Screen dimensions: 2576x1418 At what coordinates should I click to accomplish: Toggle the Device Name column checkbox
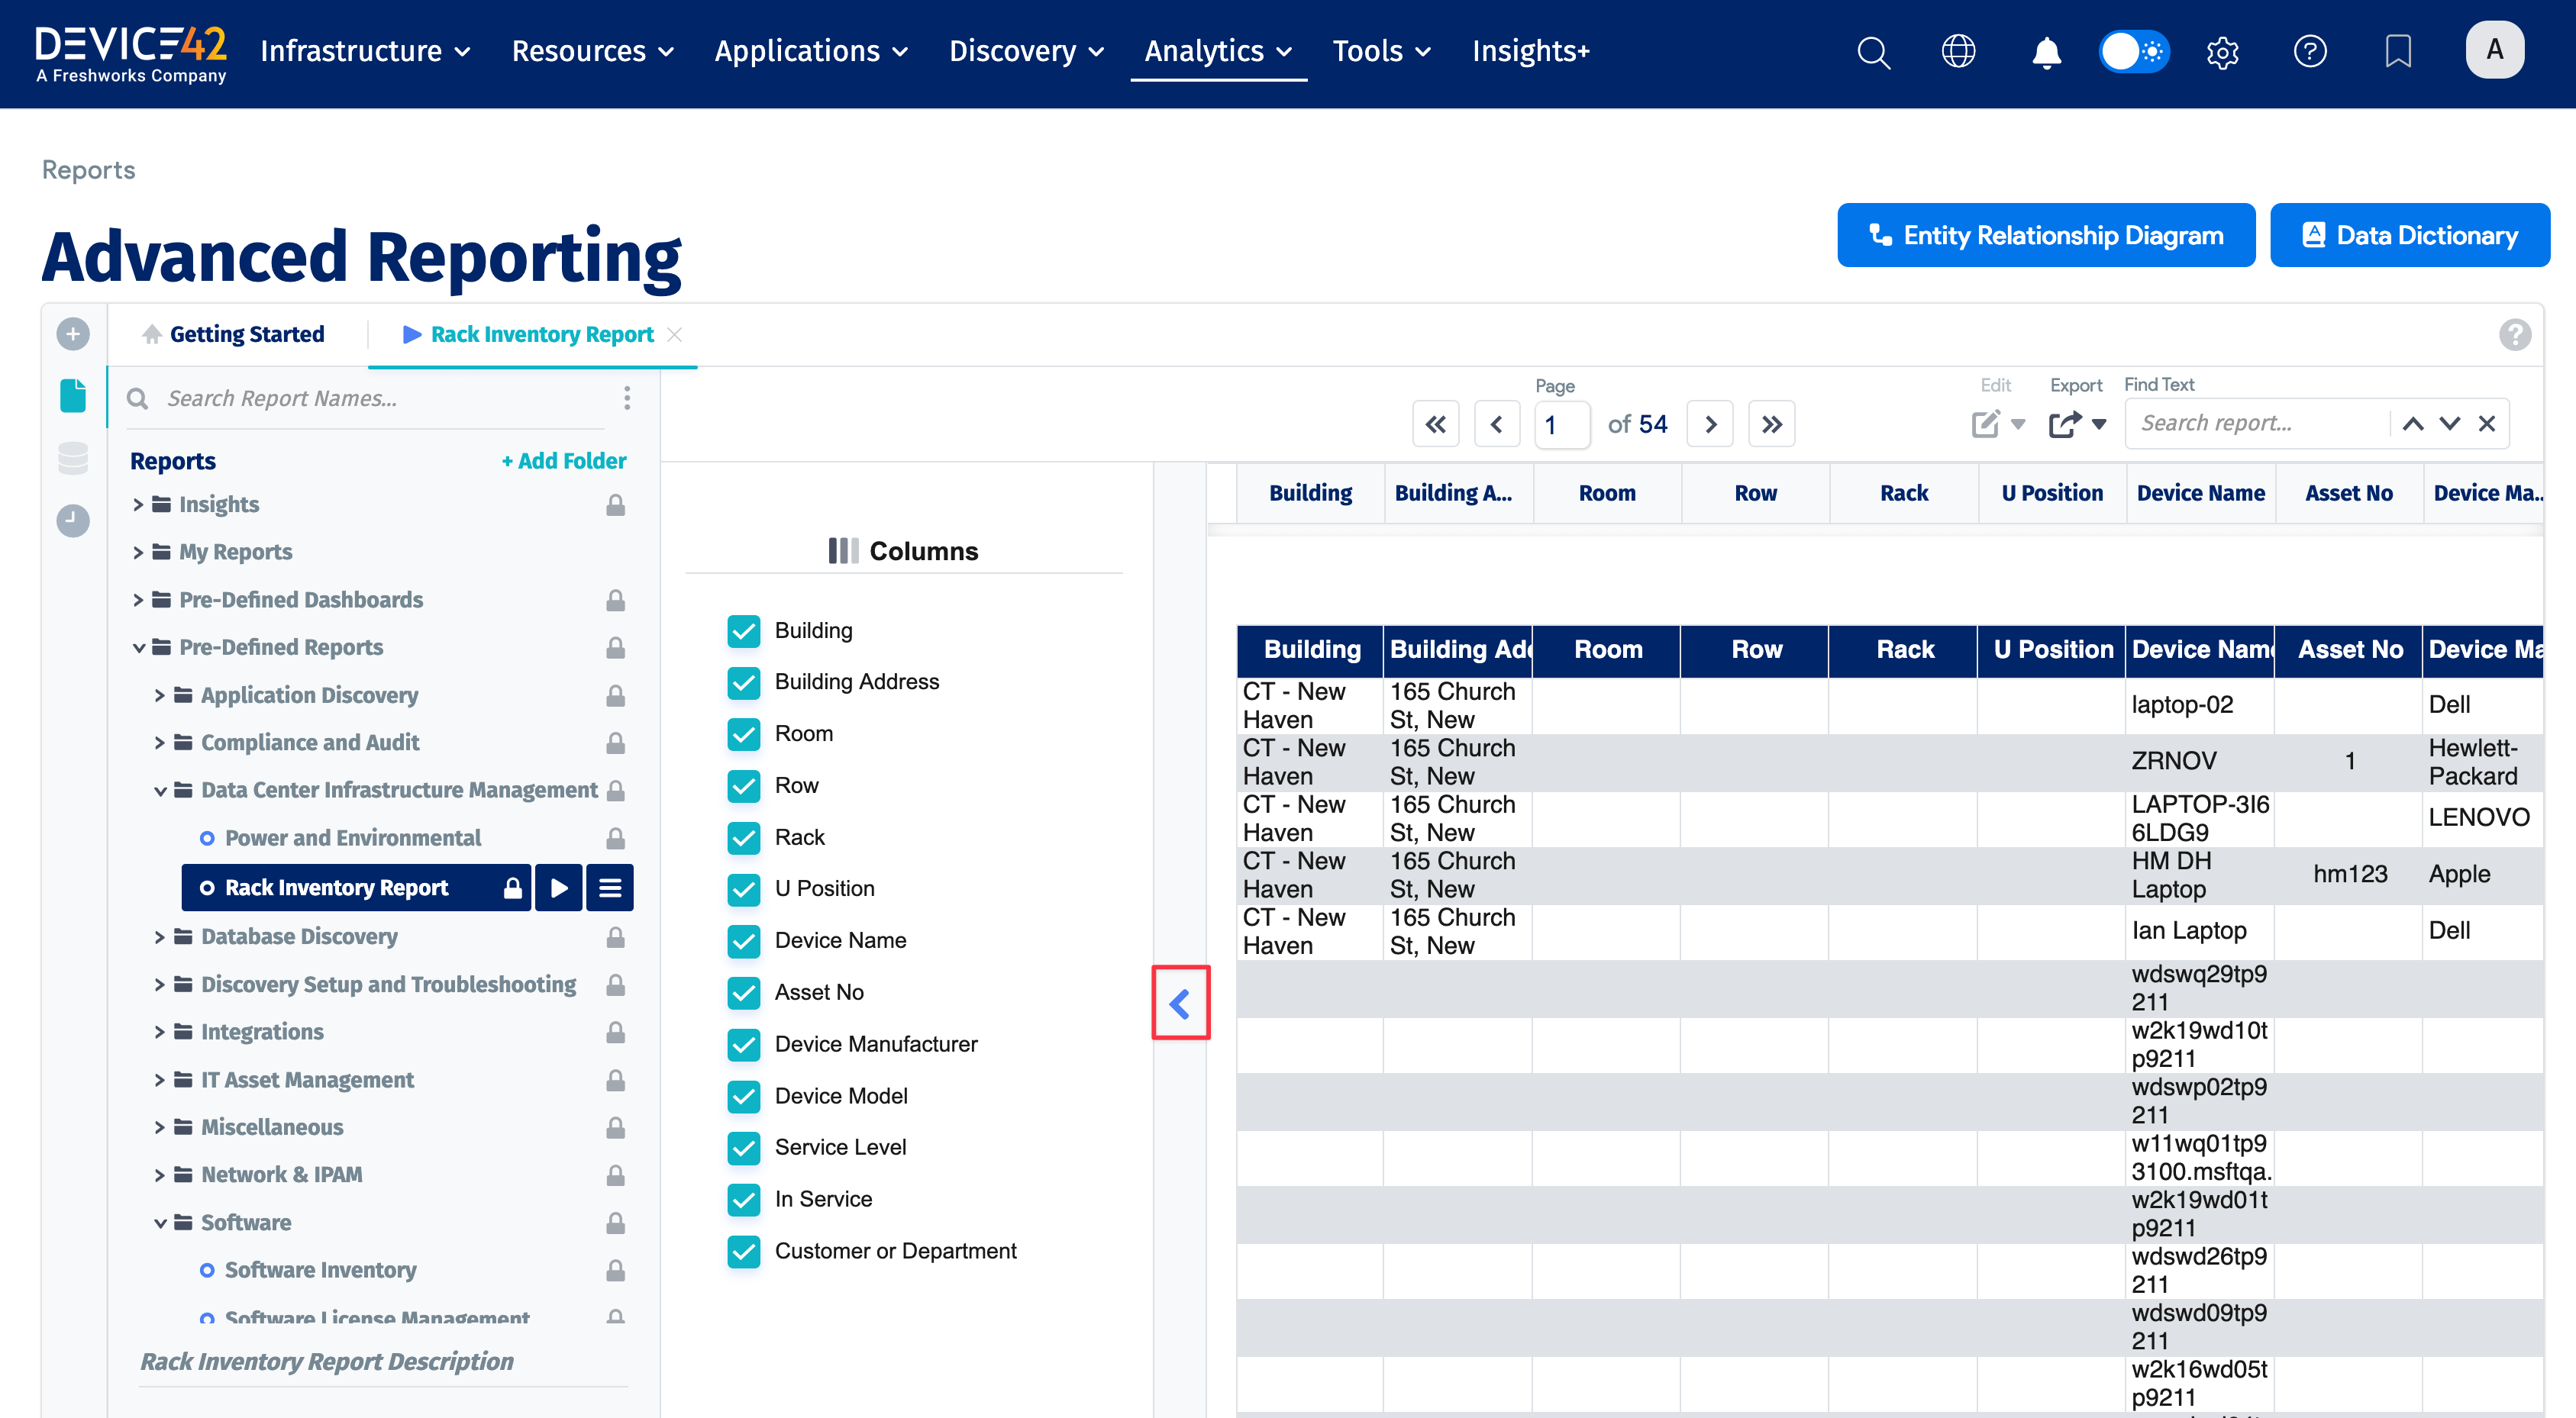[x=744, y=940]
